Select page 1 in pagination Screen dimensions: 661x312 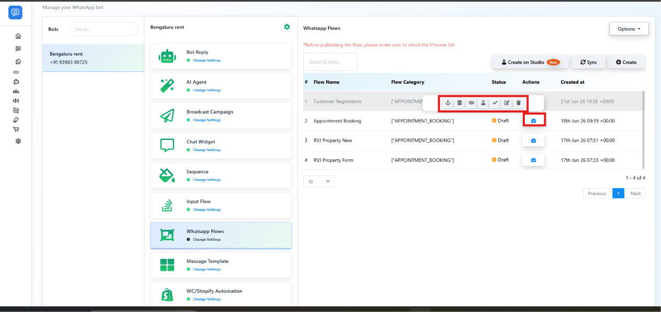coord(618,193)
